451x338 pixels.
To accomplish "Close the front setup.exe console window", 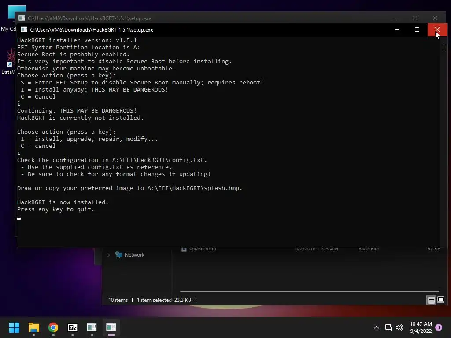I will click(437, 29).
